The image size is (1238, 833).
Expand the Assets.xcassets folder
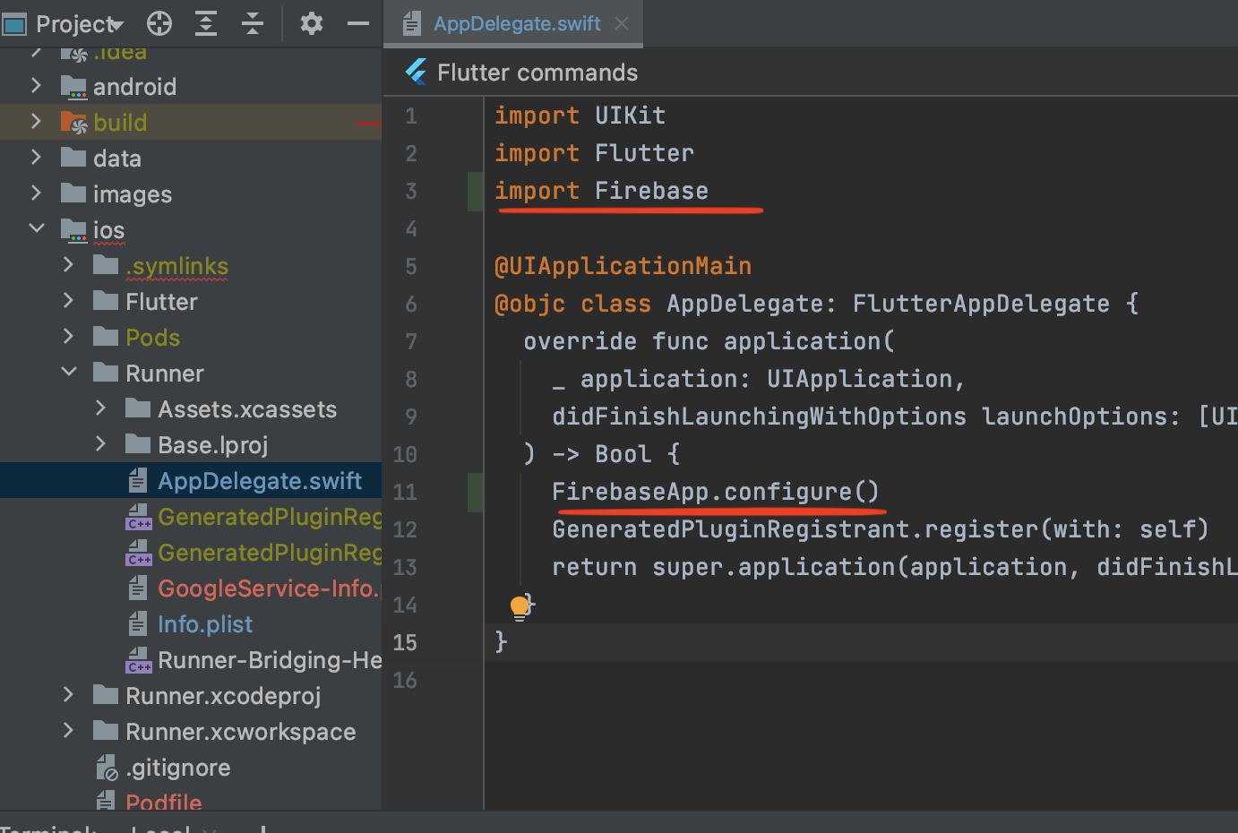pos(100,408)
